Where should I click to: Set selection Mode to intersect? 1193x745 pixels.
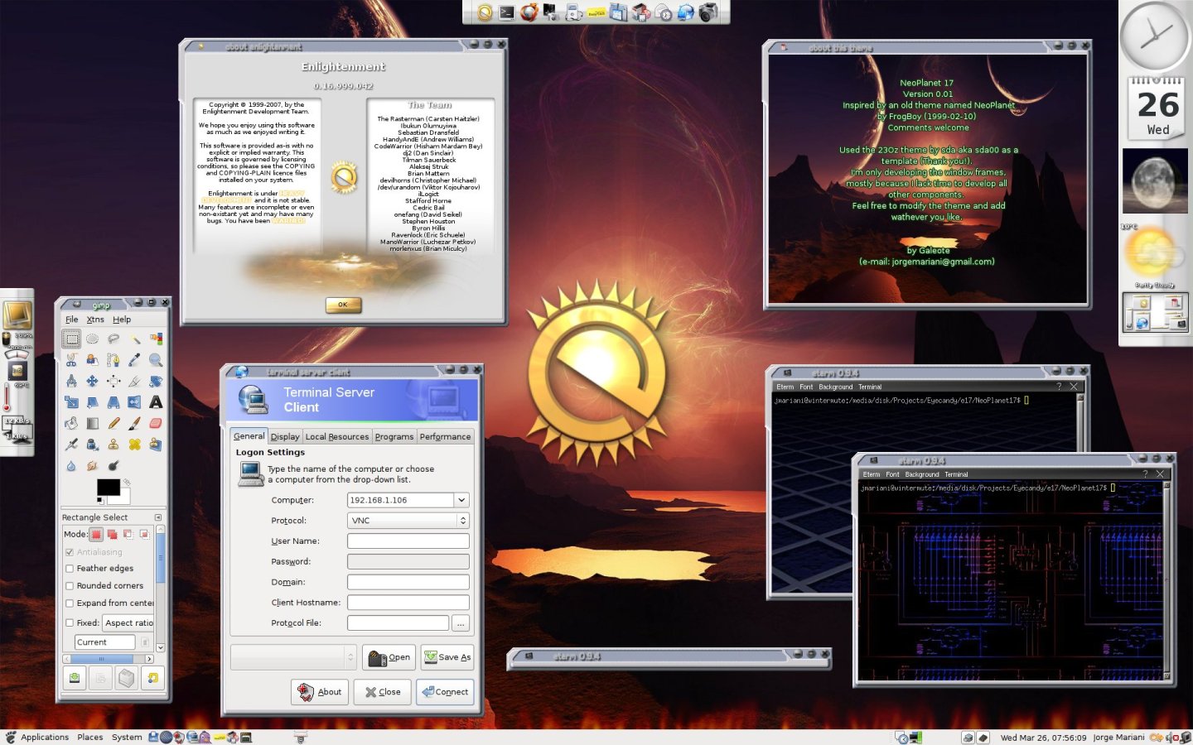click(x=144, y=534)
